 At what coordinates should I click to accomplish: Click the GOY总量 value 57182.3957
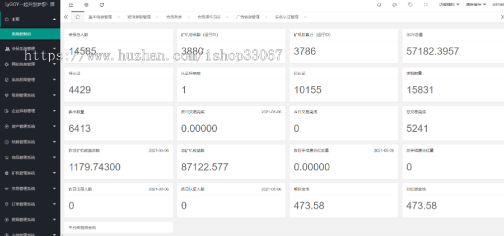tap(433, 51)
